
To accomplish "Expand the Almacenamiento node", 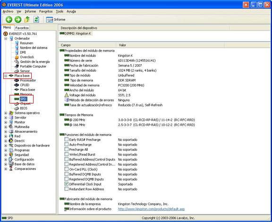I will click(6, 132).
